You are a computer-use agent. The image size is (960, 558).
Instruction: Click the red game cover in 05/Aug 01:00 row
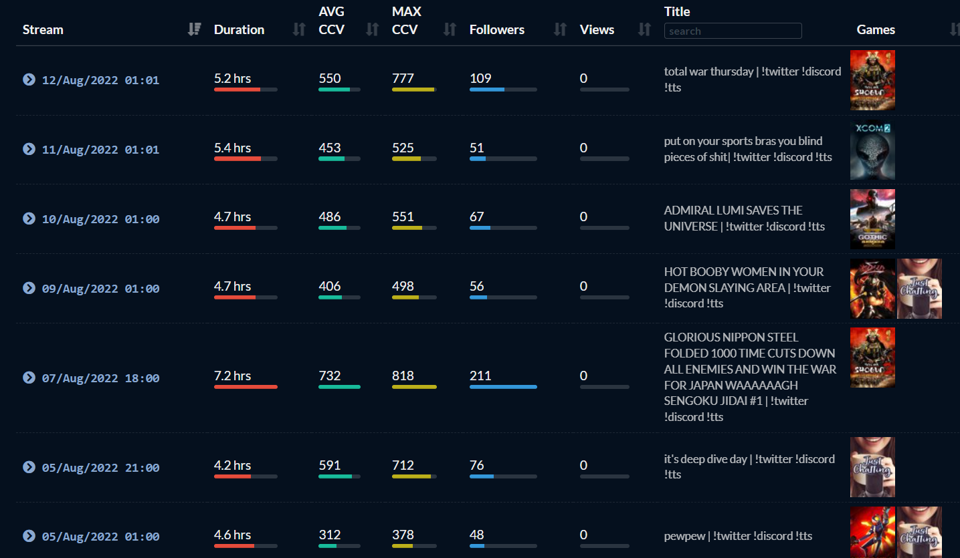coord(872,533)
